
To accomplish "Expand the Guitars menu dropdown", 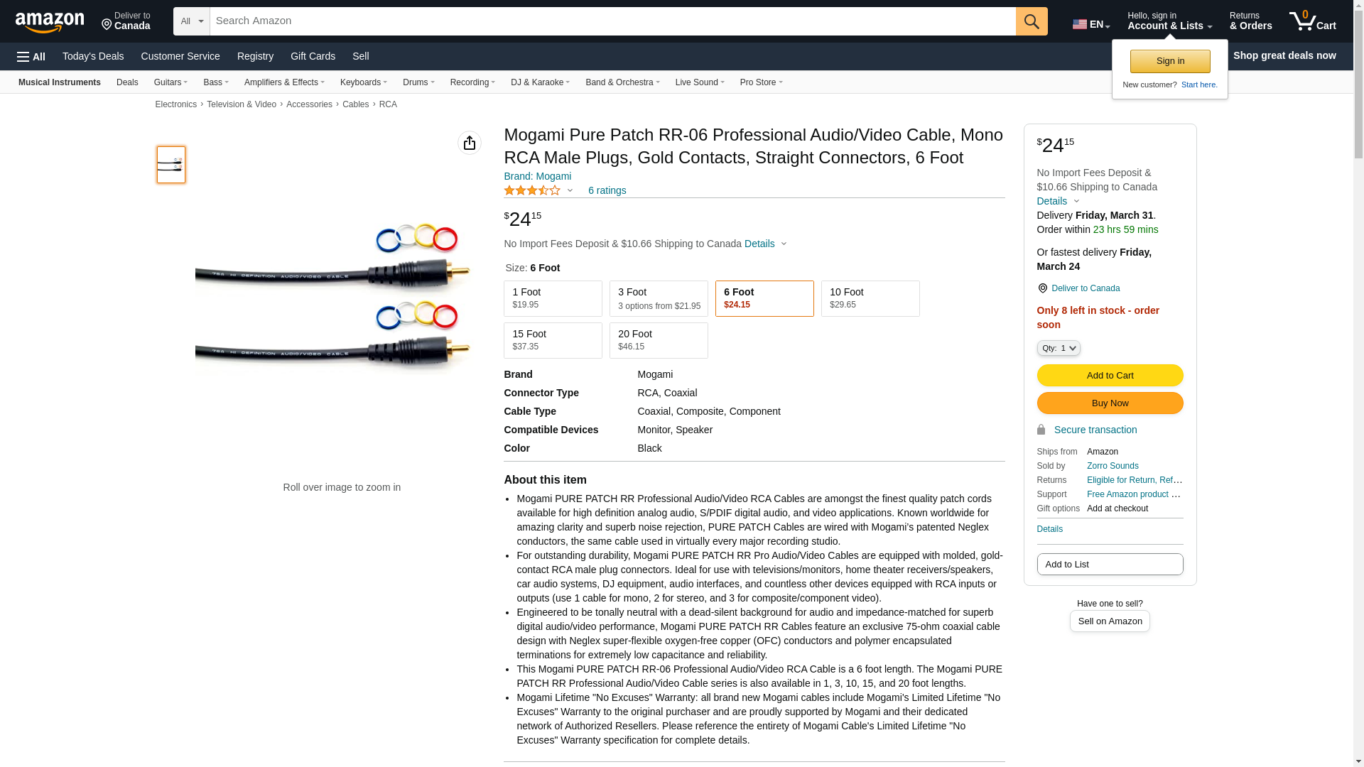I will tap(170, 82).
